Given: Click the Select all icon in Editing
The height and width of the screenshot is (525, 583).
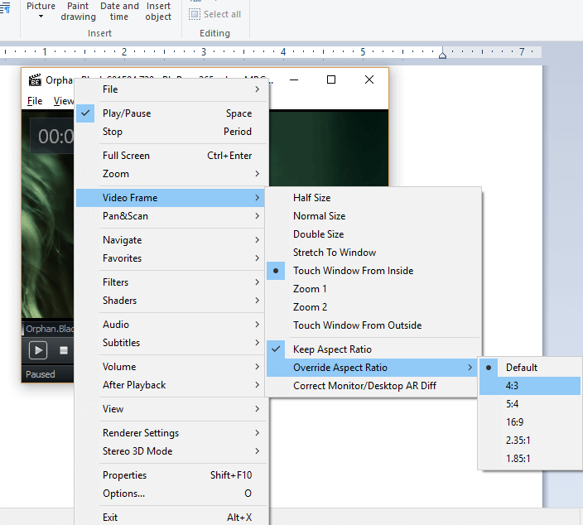Looking at the screenshot, I should (194, 14).
